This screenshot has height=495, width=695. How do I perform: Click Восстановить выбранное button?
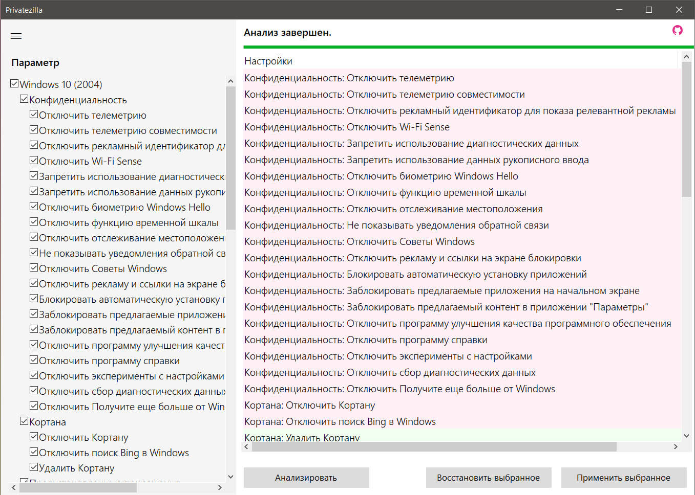489,478
